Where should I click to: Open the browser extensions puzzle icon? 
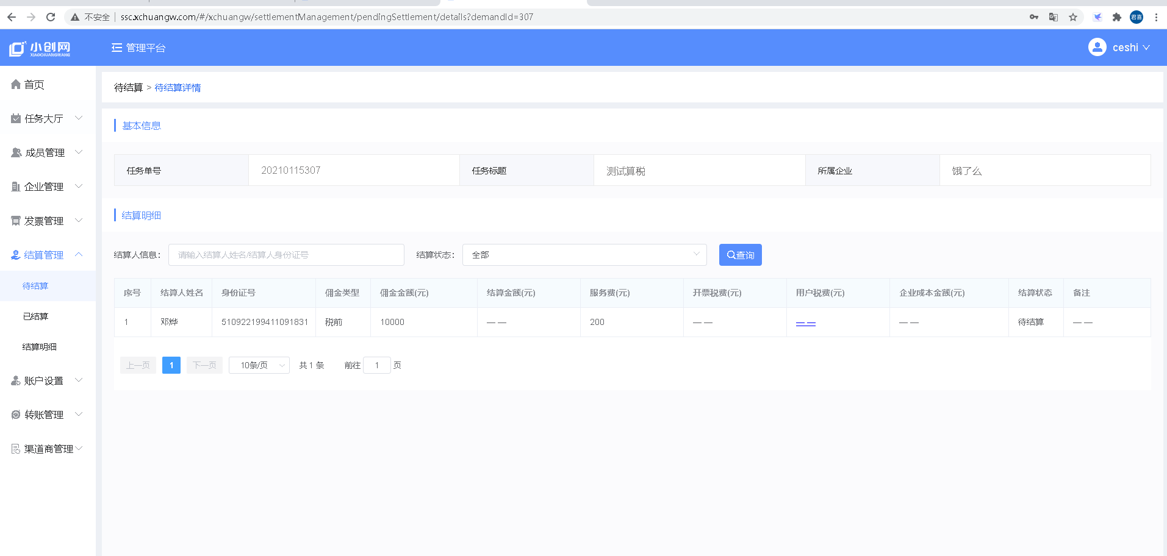coord(1116,17)
